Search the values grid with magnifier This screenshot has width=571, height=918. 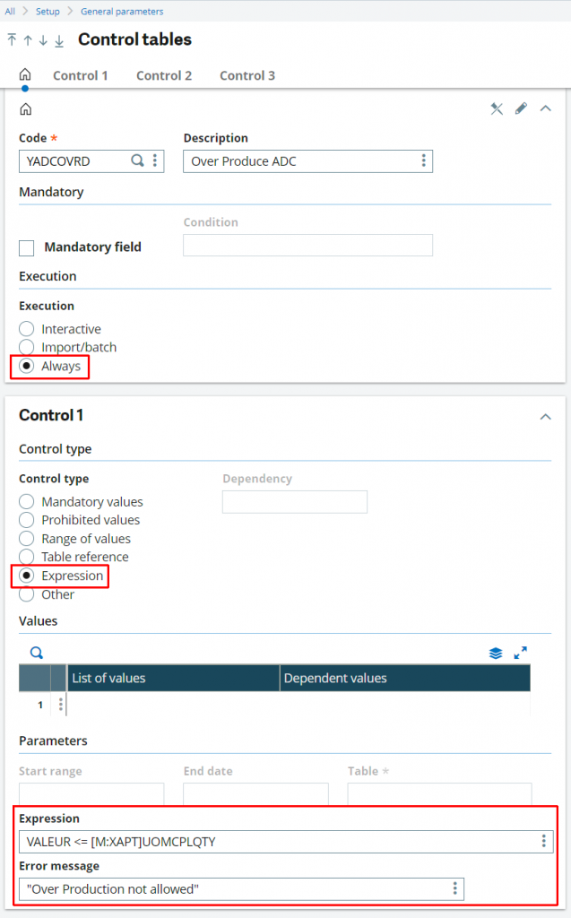37,653
